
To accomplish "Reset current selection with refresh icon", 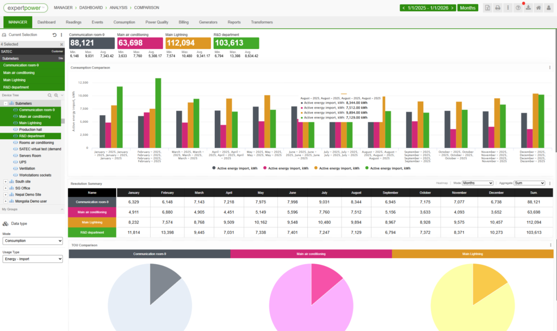I will 54,35.
